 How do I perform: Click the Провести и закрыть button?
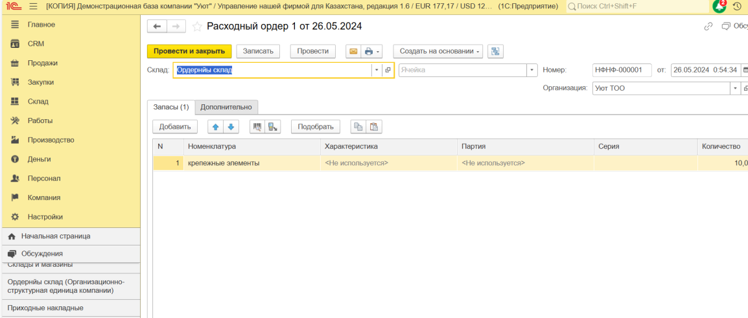point(189,51)
